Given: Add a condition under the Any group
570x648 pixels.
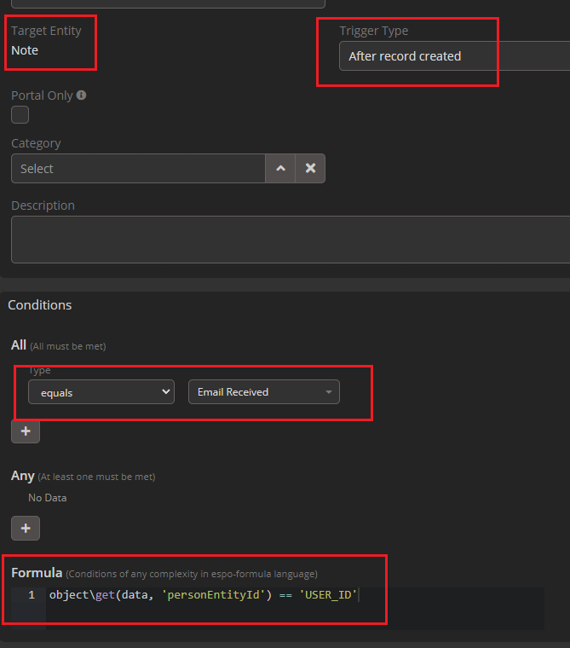Looking at the screenshot, I should pyautogui.click(x=26, y=529).
